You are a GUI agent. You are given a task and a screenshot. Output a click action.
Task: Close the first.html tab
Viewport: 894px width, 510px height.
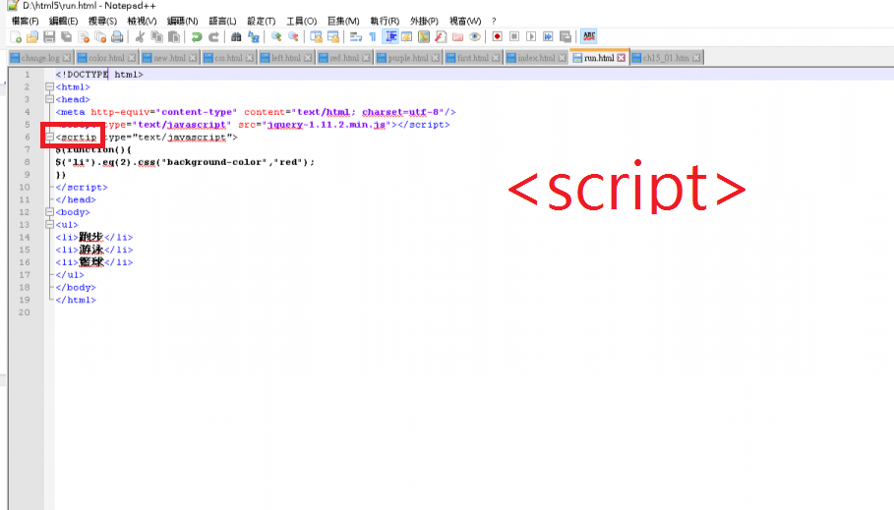(495, 58)
